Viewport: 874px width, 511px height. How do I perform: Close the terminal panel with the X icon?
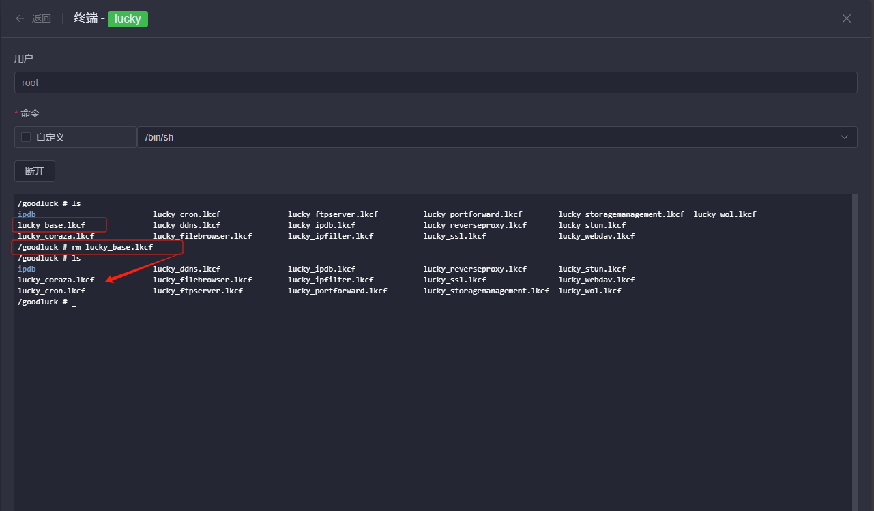click(847, 18)
